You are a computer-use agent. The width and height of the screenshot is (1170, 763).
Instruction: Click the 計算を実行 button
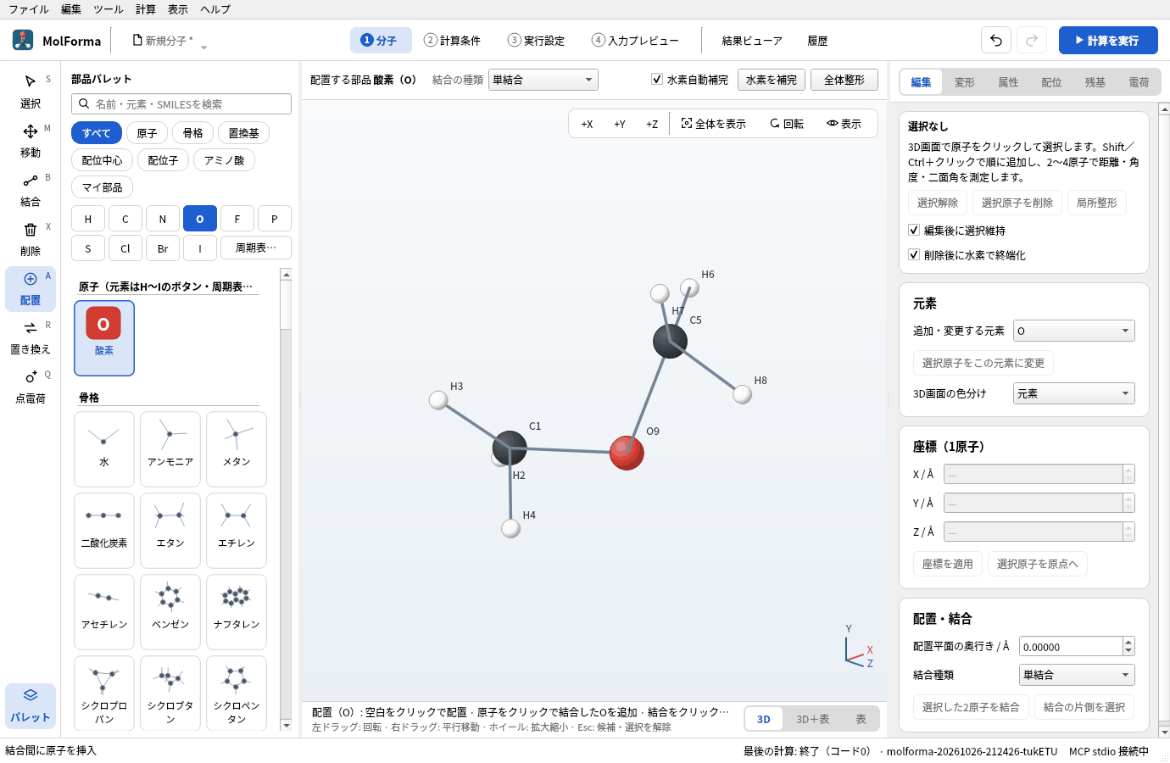[1108, 40]
